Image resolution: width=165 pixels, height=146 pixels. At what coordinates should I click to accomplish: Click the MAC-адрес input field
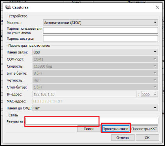point(95,101)
